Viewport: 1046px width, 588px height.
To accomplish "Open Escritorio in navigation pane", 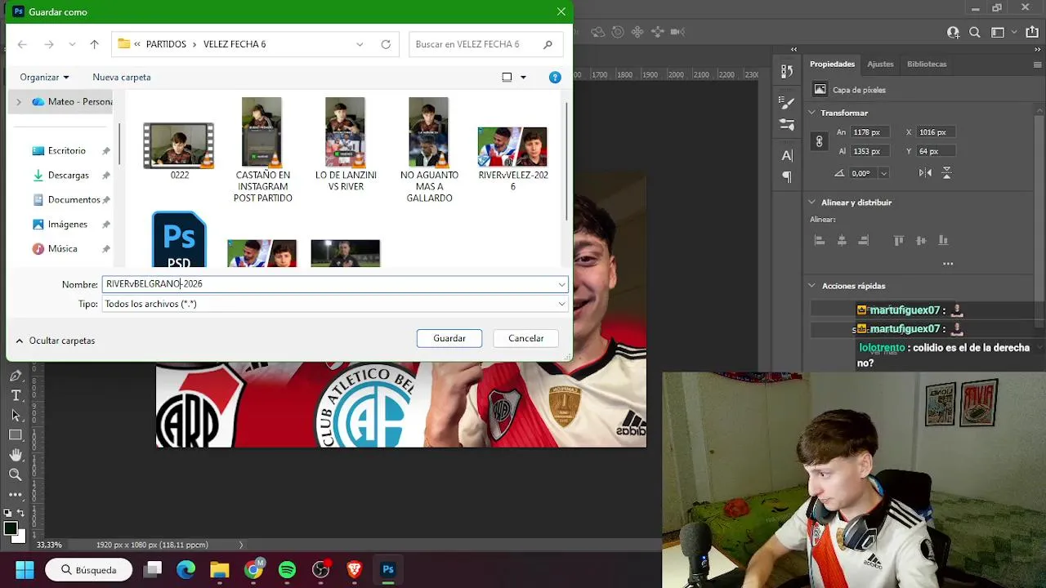I will click(x=67, y=151).
